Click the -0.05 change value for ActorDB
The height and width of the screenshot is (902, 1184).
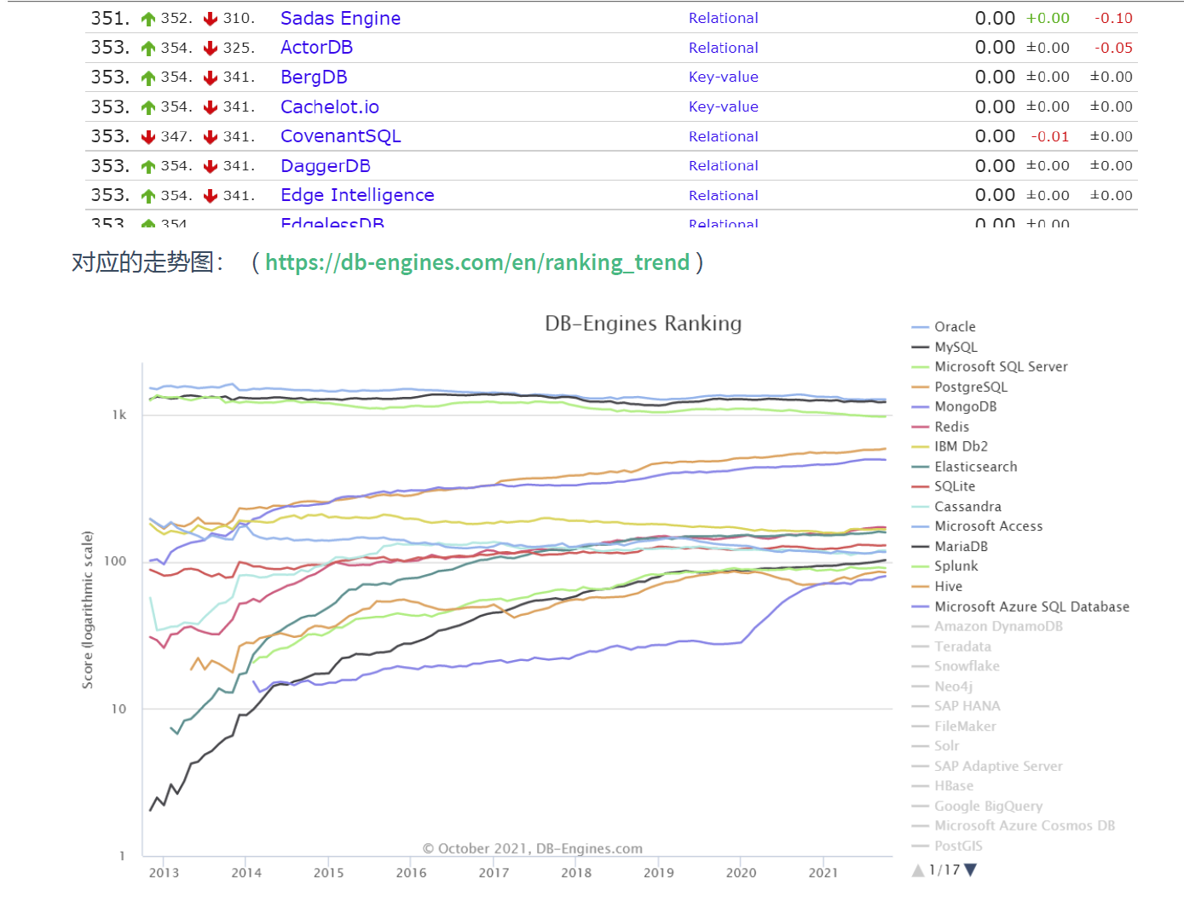[x=1113, y=48]
